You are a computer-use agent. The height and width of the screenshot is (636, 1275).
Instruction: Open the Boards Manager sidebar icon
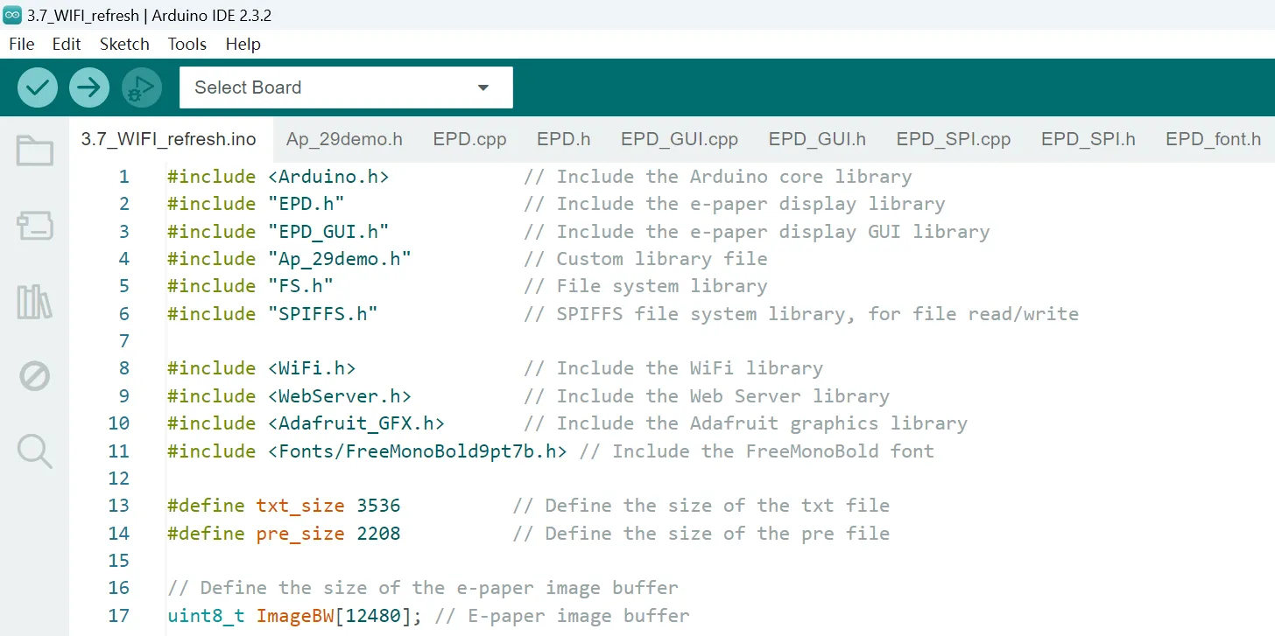click(35, 227)
